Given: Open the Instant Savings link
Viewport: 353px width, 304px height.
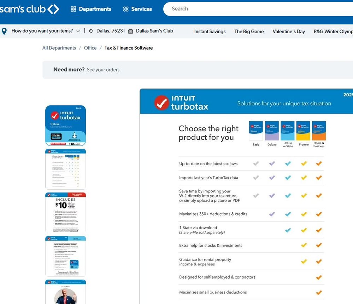Looking at the screenshot, I should pos(210,31).
